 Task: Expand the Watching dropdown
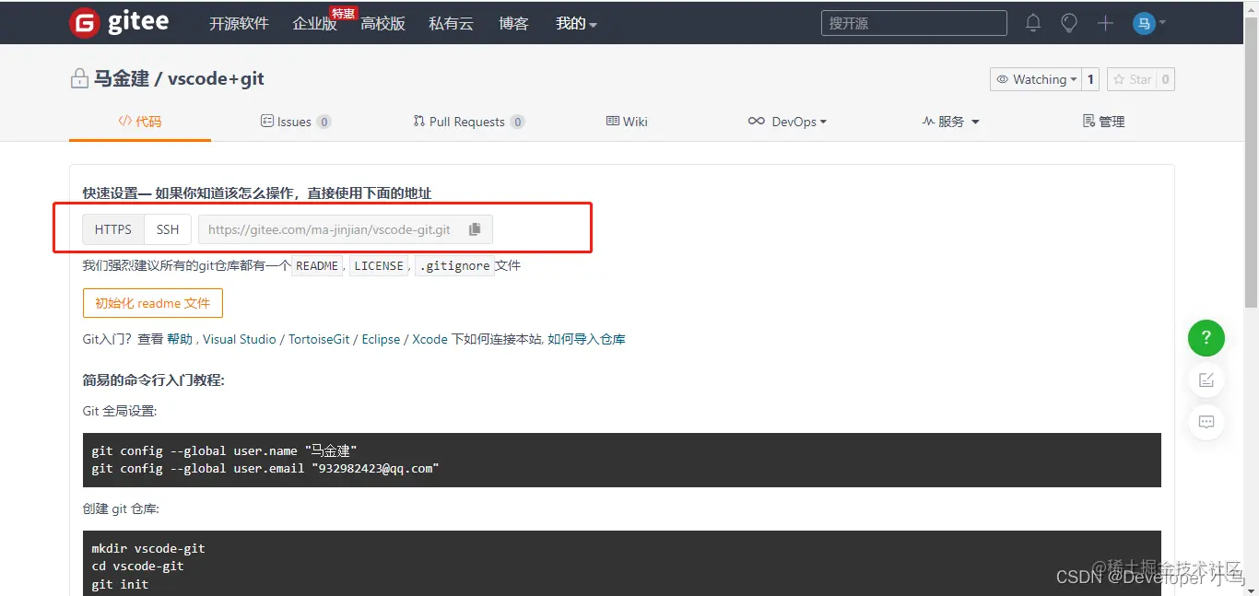click(x=1036, y=79)
